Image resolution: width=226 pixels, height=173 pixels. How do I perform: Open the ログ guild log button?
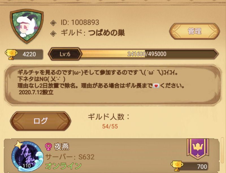point(40,121)
